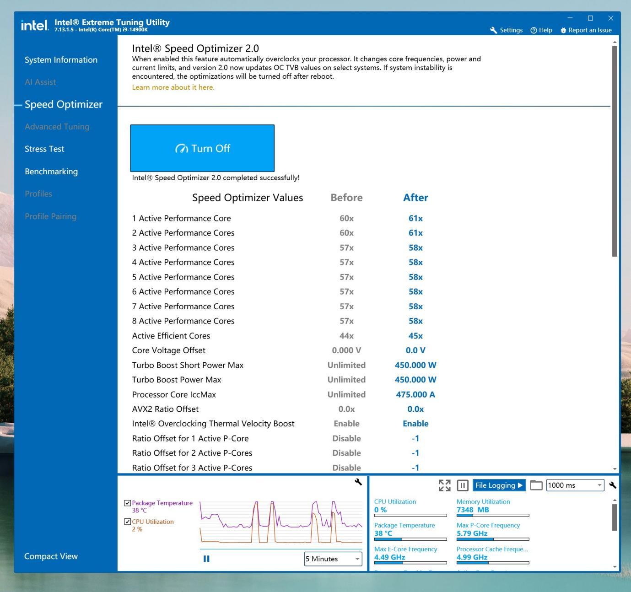Start File Logging

(x=499, y=485)
